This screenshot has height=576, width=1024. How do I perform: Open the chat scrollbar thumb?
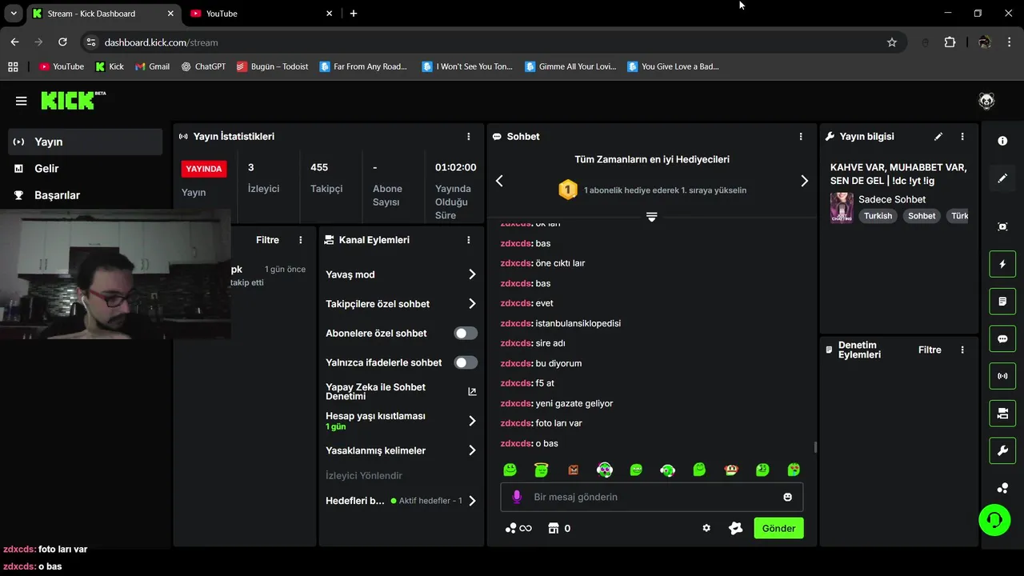pyautogui.click(x=815, y=447)
